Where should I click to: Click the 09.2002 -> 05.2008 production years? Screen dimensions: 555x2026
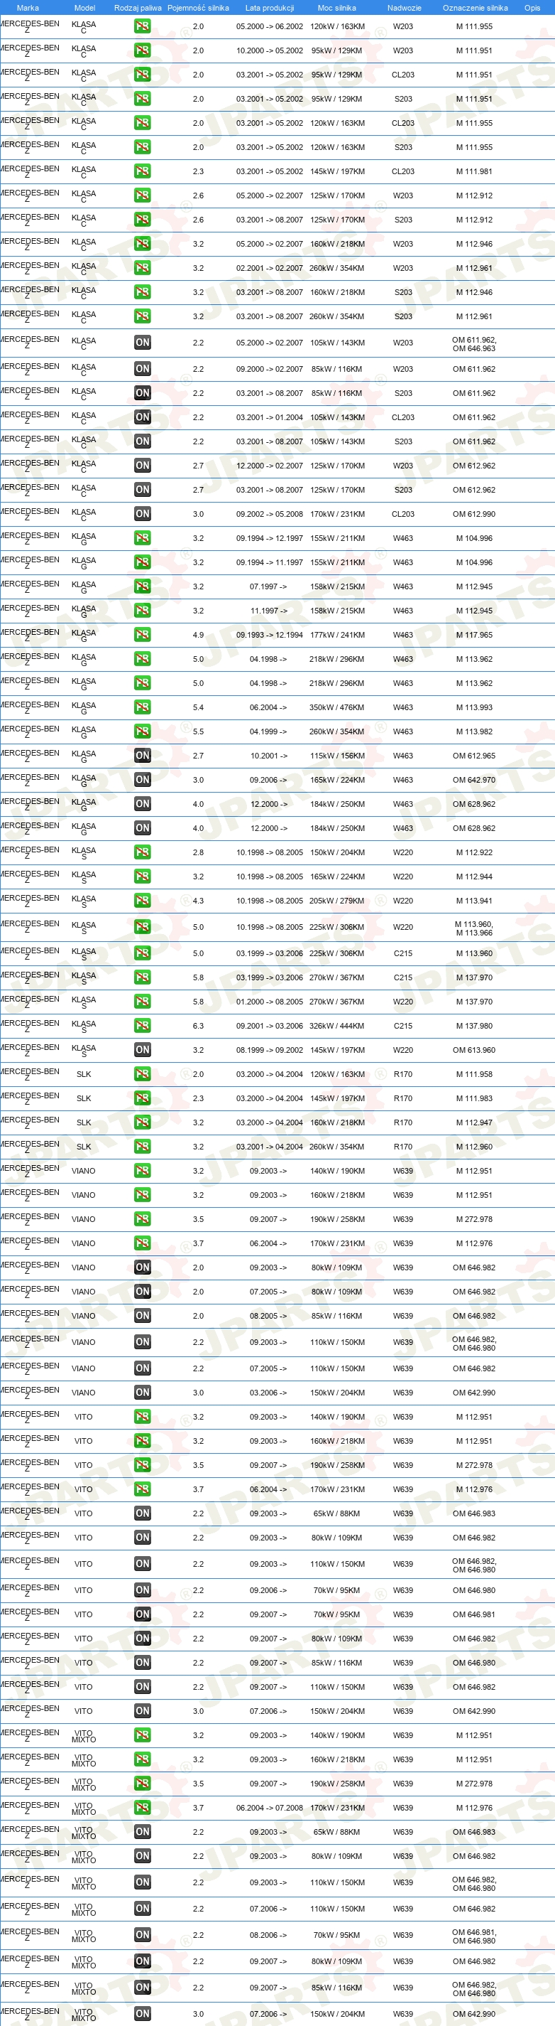point(269,515)
